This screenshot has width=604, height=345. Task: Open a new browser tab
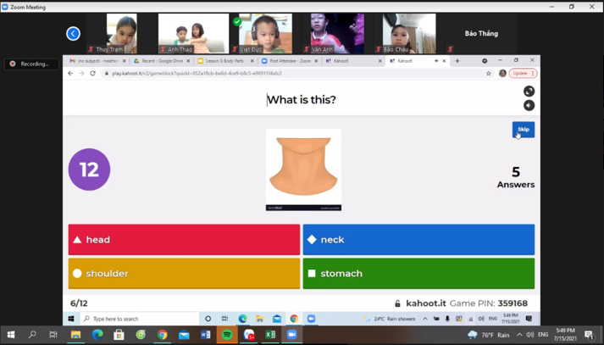457,61
